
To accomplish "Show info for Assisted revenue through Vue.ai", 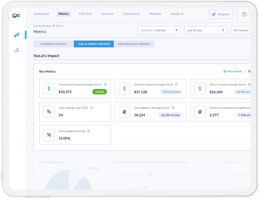I will pyautogui.click(x=176, y=84).
